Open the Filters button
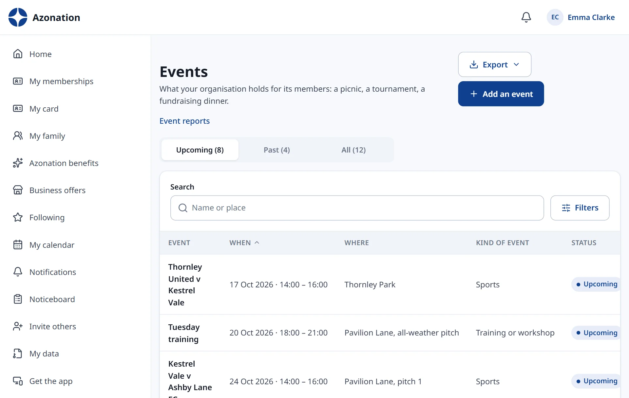629x398 pixels. (580, 208)
